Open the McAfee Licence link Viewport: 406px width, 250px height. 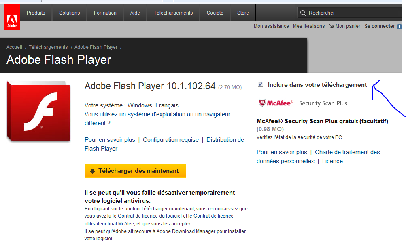click(332, 161)
